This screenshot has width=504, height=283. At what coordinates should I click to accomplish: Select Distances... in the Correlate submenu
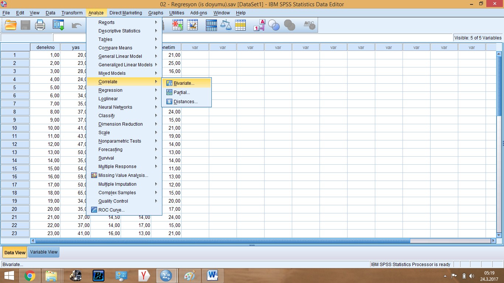tap(186, 102)
